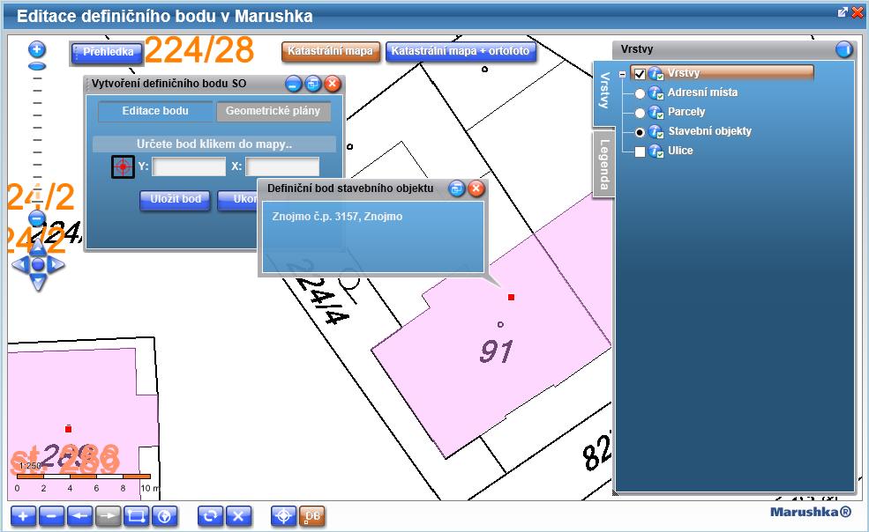Toggle the root Vrstvy layer checkbox

(x=640, y=74)
